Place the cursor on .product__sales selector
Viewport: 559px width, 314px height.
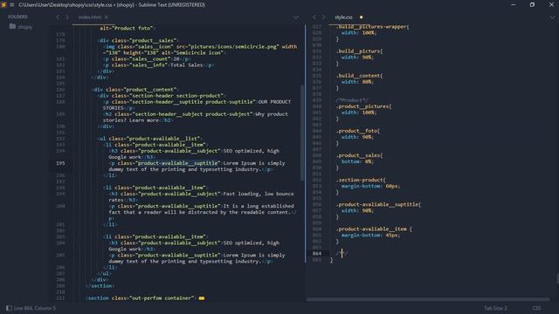click(x=359, y=155)
